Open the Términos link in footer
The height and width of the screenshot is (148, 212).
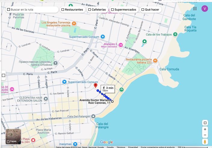pos(121,147)
